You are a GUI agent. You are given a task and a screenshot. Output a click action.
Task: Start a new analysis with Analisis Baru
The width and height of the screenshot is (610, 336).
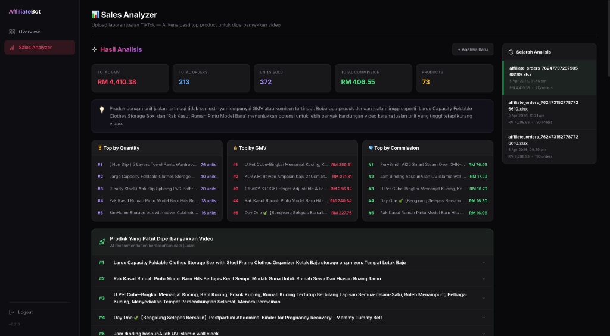[x=472, y=49]
